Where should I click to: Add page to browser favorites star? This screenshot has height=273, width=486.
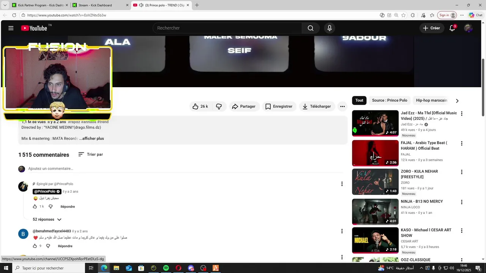(x=403, y=15)
